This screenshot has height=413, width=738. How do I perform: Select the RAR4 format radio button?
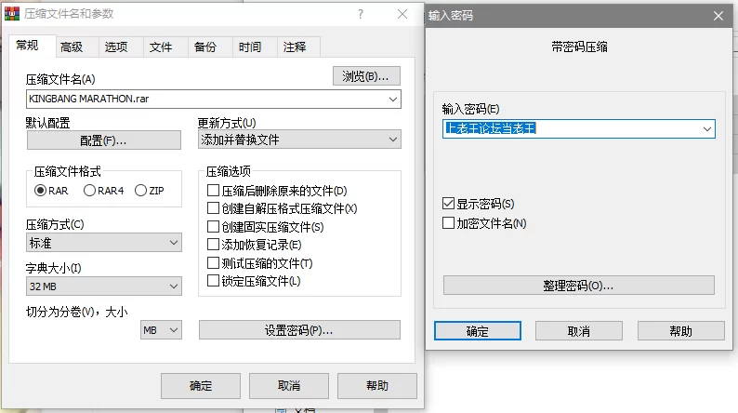(x=90, y=191)
